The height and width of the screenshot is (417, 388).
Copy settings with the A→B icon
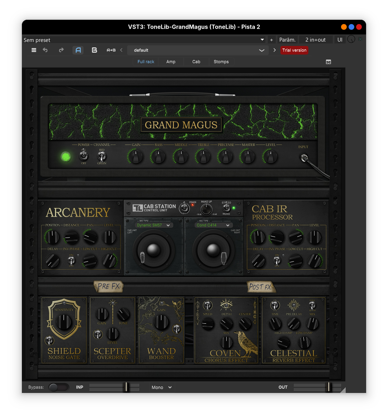tap(111, 50)
